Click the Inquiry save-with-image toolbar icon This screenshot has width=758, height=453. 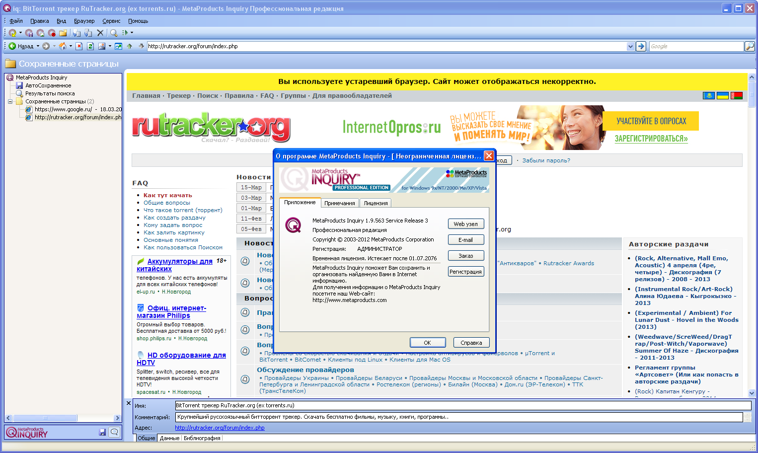(x=40, y=33)
